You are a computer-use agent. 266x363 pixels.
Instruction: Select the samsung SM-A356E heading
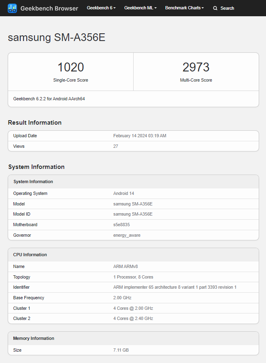(56, 37)
